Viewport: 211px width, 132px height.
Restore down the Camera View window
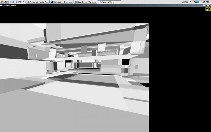point(207,6)
